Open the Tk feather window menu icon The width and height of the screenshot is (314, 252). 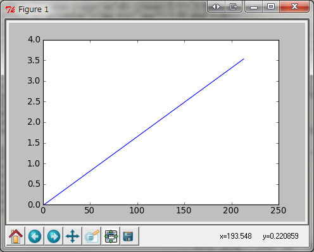(10, 9)
